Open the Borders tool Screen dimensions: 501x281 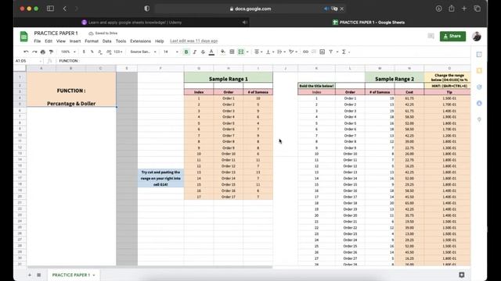click(232, 52)
